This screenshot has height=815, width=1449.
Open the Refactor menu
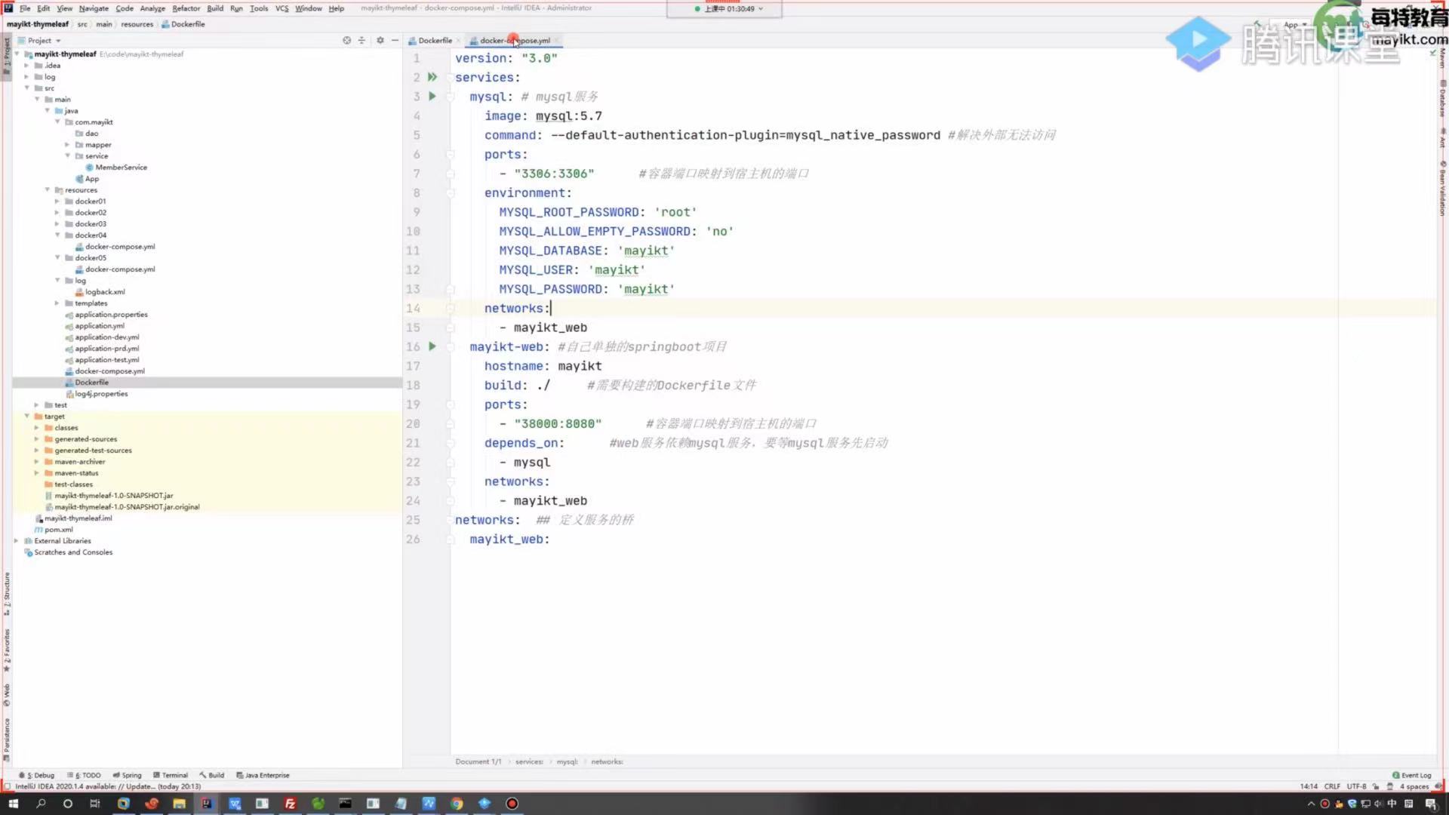pos(186,8)
